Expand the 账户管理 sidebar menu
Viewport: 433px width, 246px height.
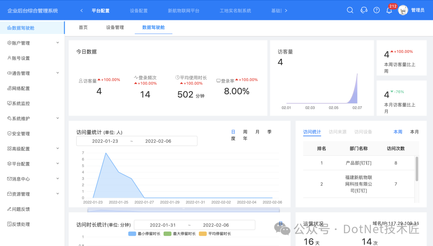click(32, 43)
